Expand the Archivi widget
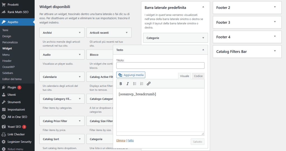This screenshot has height=151, width=286. [80, 33]
